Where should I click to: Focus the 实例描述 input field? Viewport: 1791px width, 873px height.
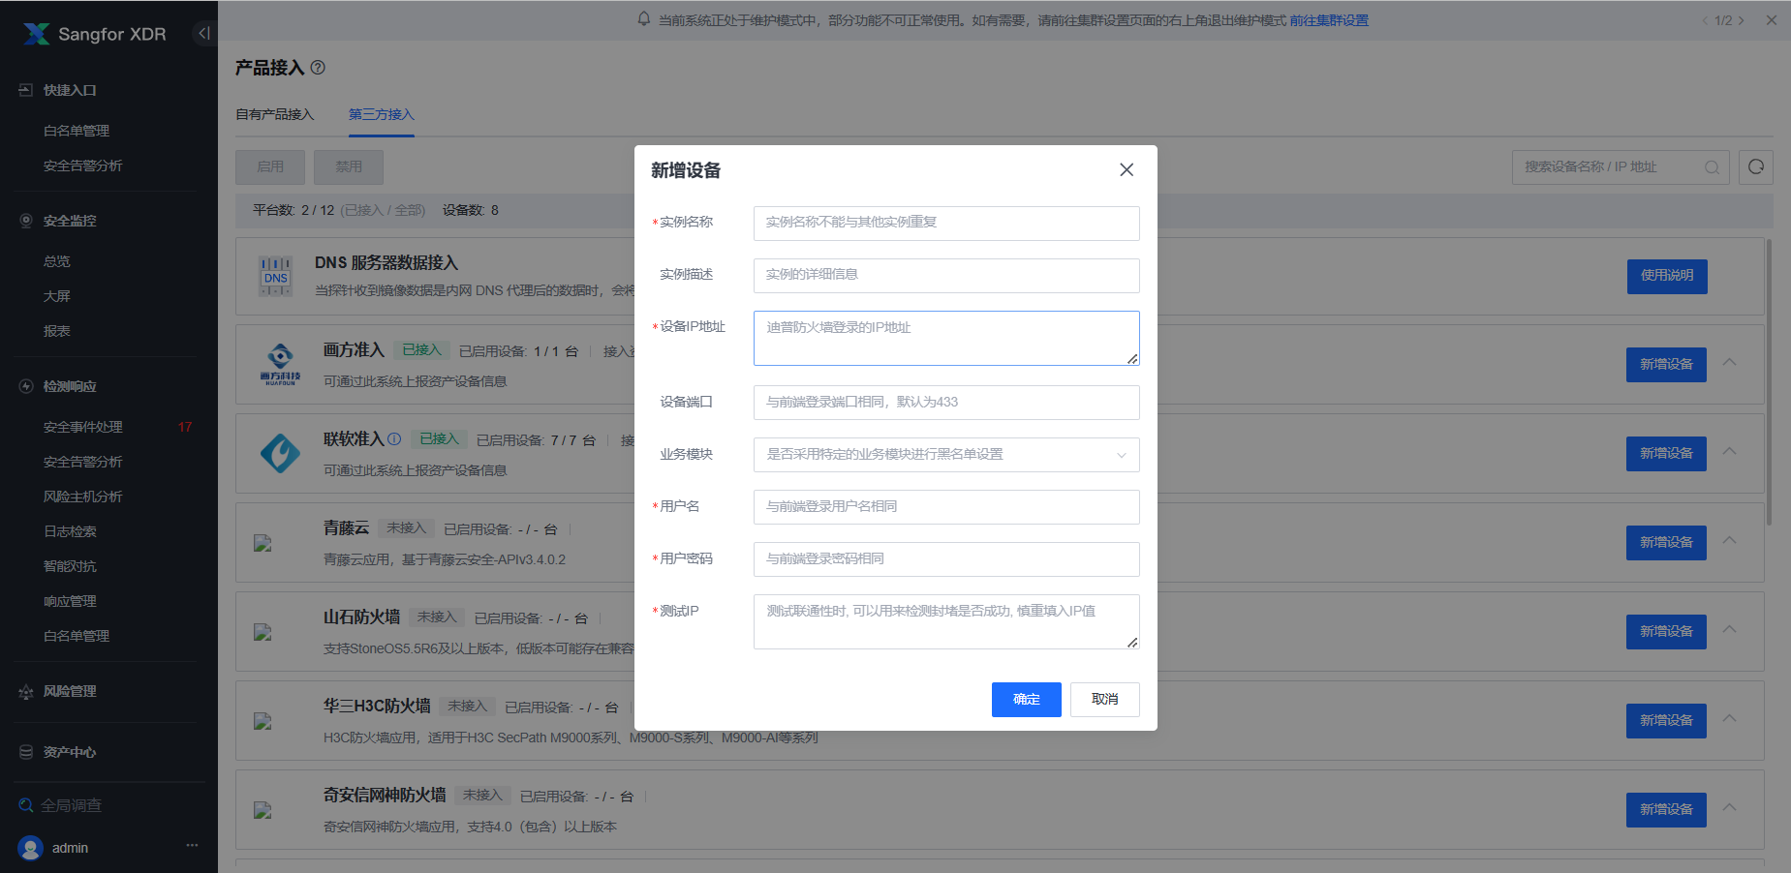[946, 276]
